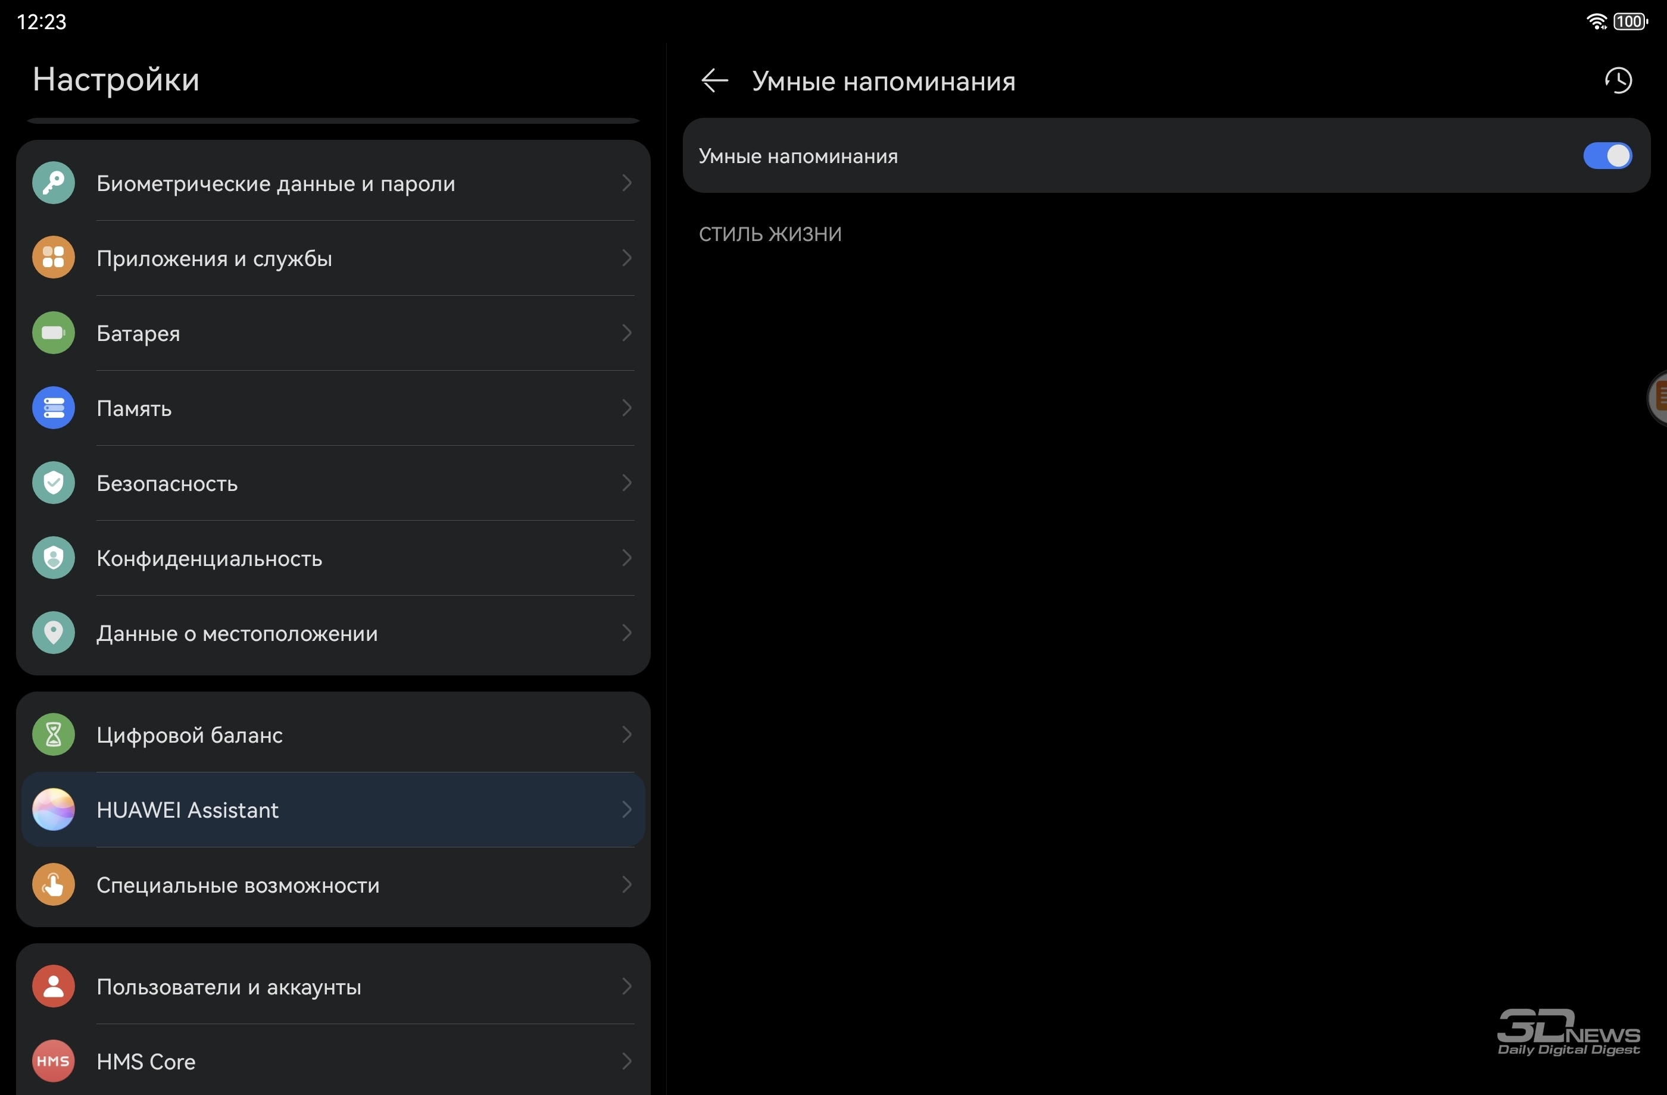Open the history clock icon

click(1618, 80)
